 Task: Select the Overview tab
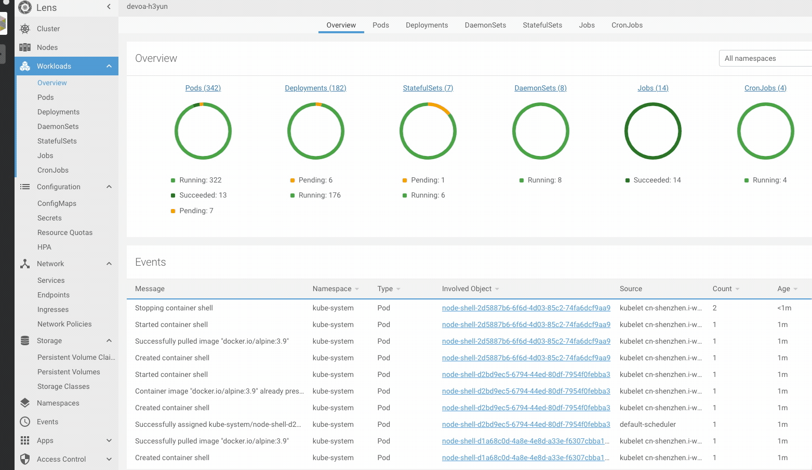(341, 25)
